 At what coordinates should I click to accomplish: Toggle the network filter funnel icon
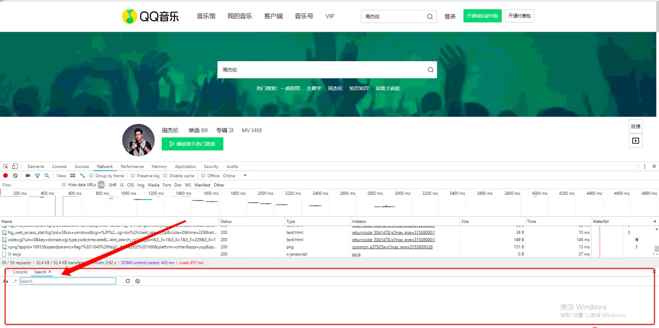(x=37, y=176)
